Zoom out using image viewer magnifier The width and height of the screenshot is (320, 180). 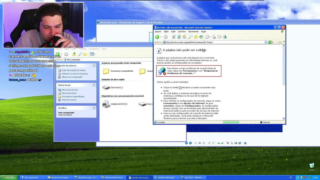tap(213, 143)
